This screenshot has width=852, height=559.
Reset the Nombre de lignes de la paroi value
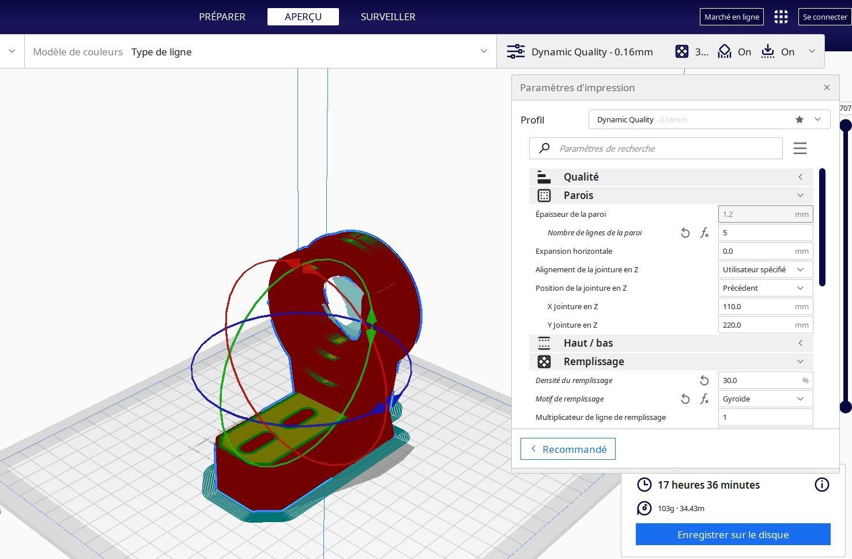tap(685, 233)
